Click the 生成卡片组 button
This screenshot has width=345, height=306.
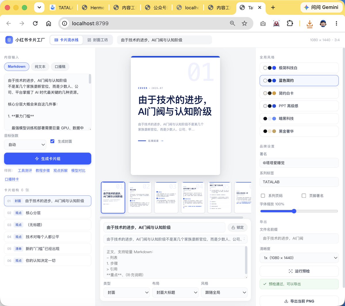pyautogui.click(x=48, y=159)
